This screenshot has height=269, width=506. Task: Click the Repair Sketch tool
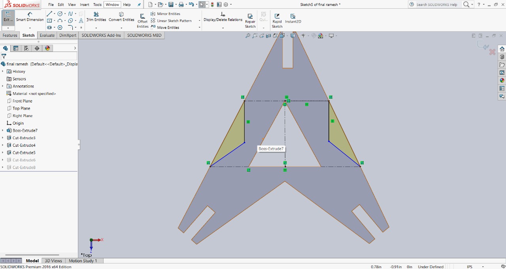250,21
